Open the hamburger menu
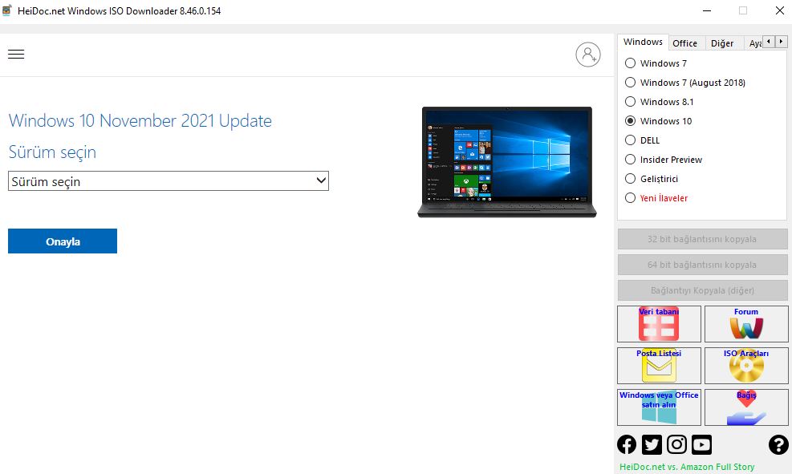 [x=16, y=54]
